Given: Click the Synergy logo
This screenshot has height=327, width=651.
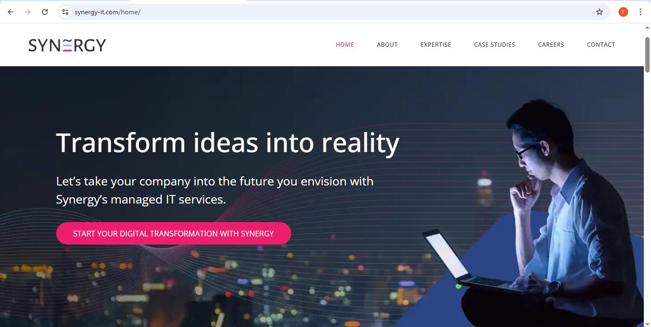Looking at the screenshot, I should pyautogui.click(x=67, y=45).
